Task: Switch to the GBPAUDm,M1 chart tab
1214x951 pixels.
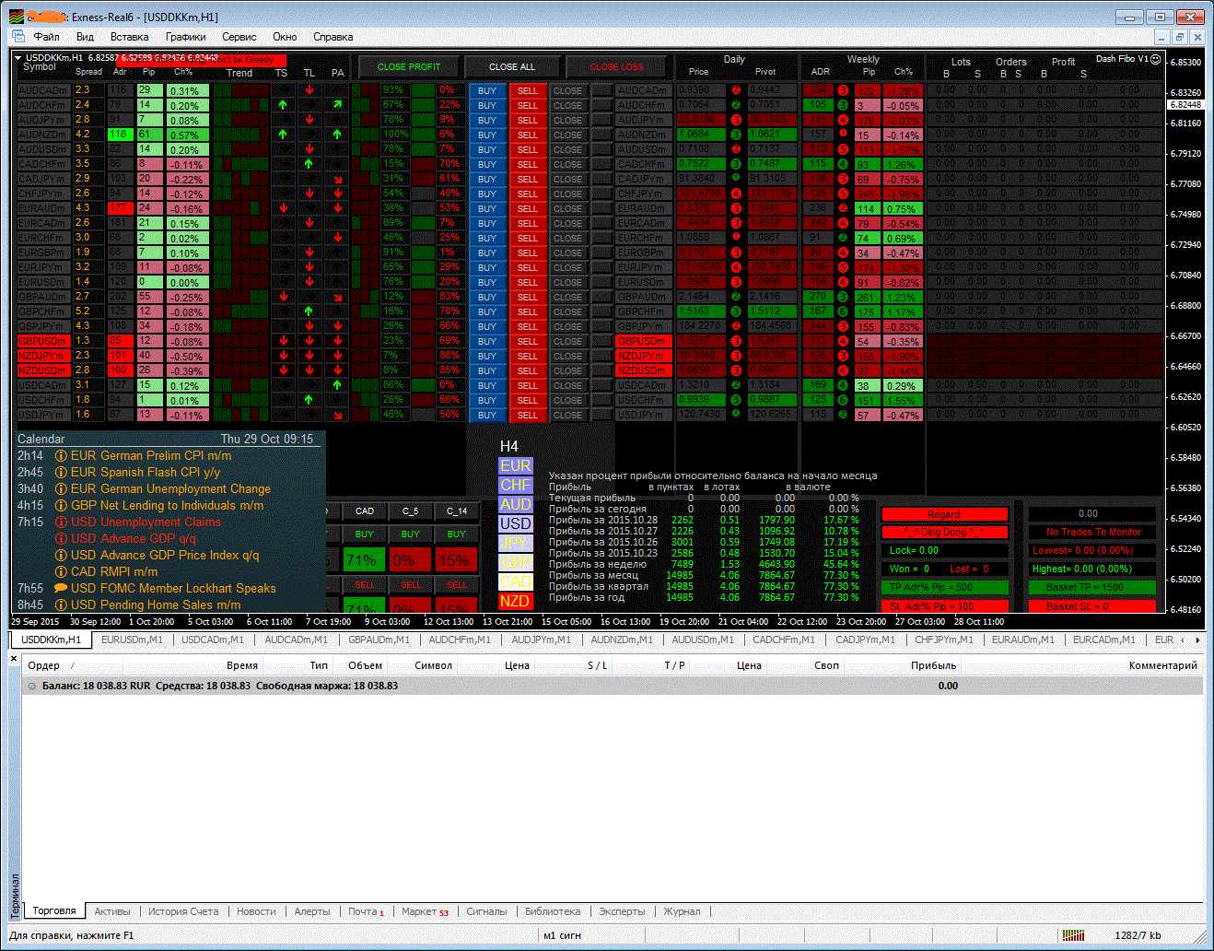Action: 379,640
